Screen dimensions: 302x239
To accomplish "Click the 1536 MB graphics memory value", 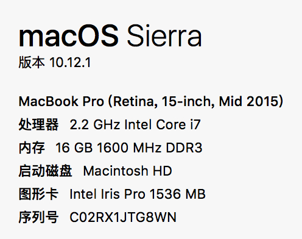I will [178, 194].
